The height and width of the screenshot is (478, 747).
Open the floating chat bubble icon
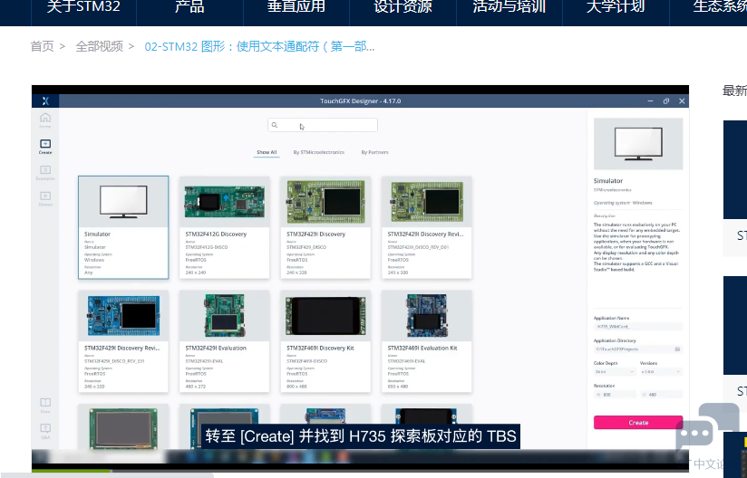point(707,427)
